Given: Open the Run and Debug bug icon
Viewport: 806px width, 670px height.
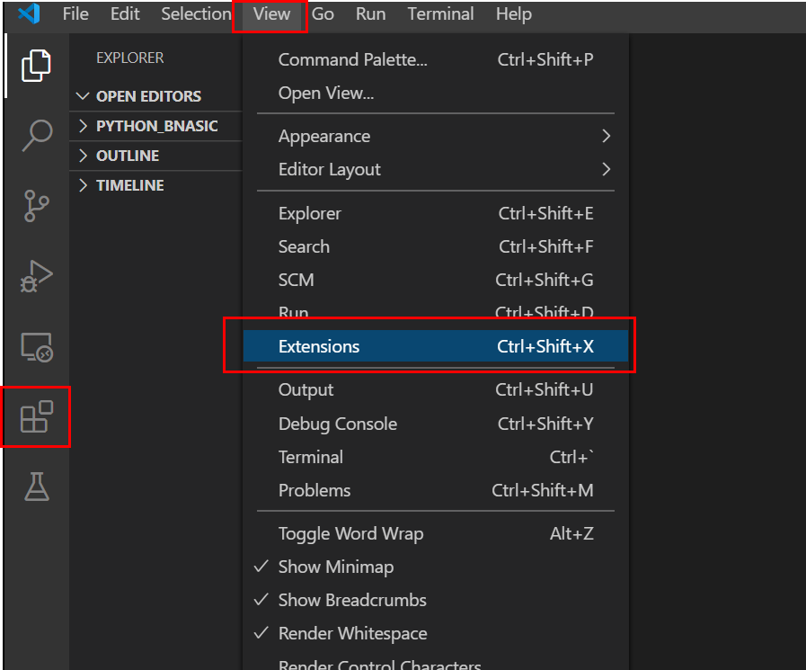Looking at the screenshot, I should pyautogui.click(x=36, y=276).
